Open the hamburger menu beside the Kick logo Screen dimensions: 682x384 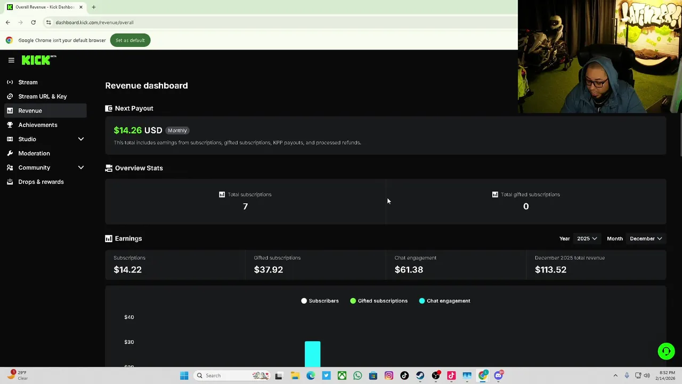[x=11, y=60]
